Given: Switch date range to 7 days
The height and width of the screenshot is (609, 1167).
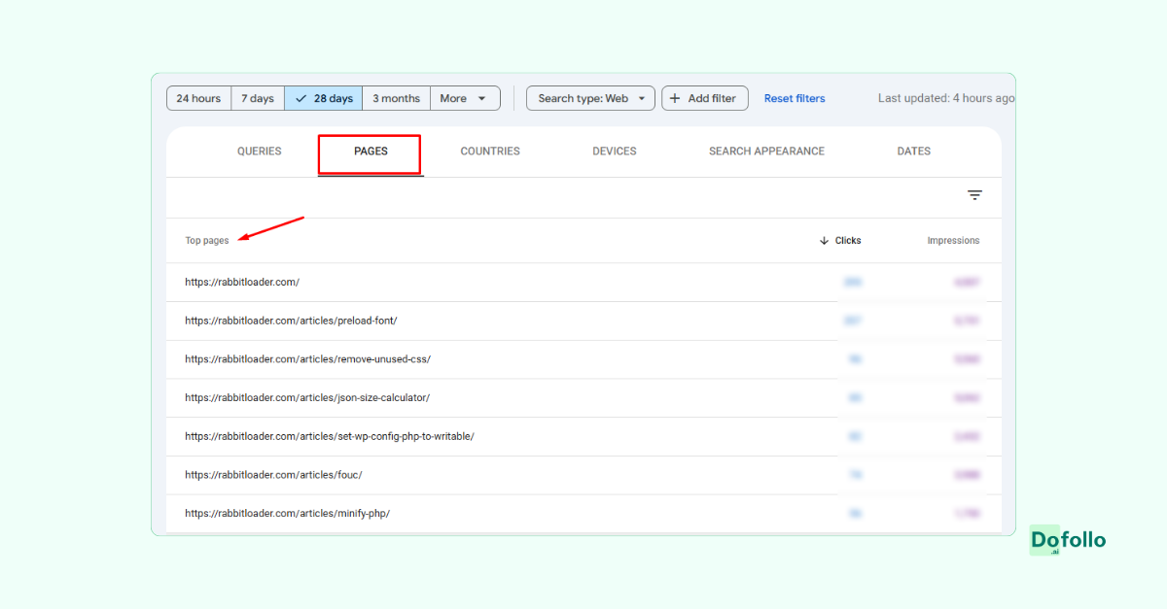Looking at the screenshot, I should [x=257, y=97].
